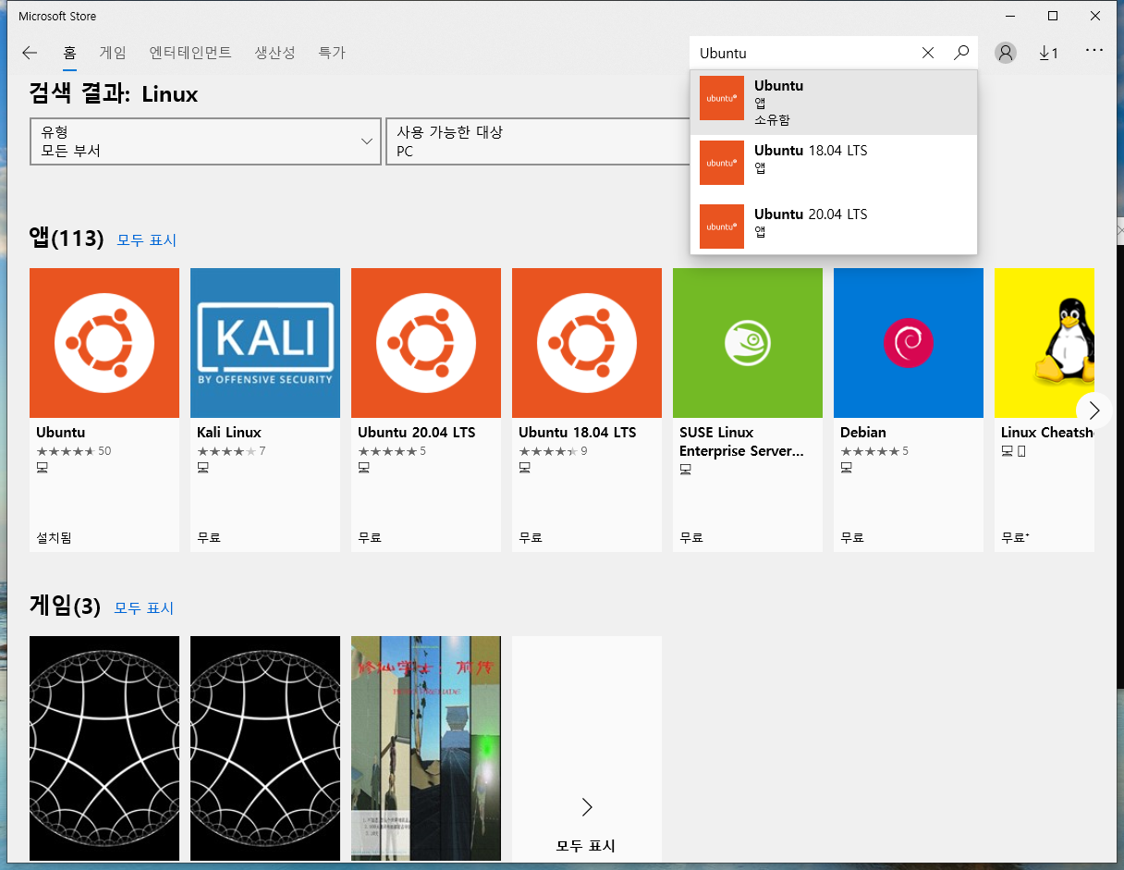The image size is (1124, 870).
Task: Open downloads and updates icon
Action: tap(1048, 53)
